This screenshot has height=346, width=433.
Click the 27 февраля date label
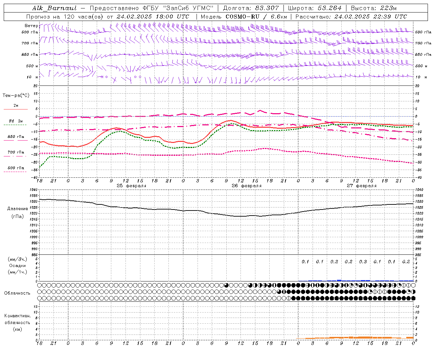click(x=362, y=186)
